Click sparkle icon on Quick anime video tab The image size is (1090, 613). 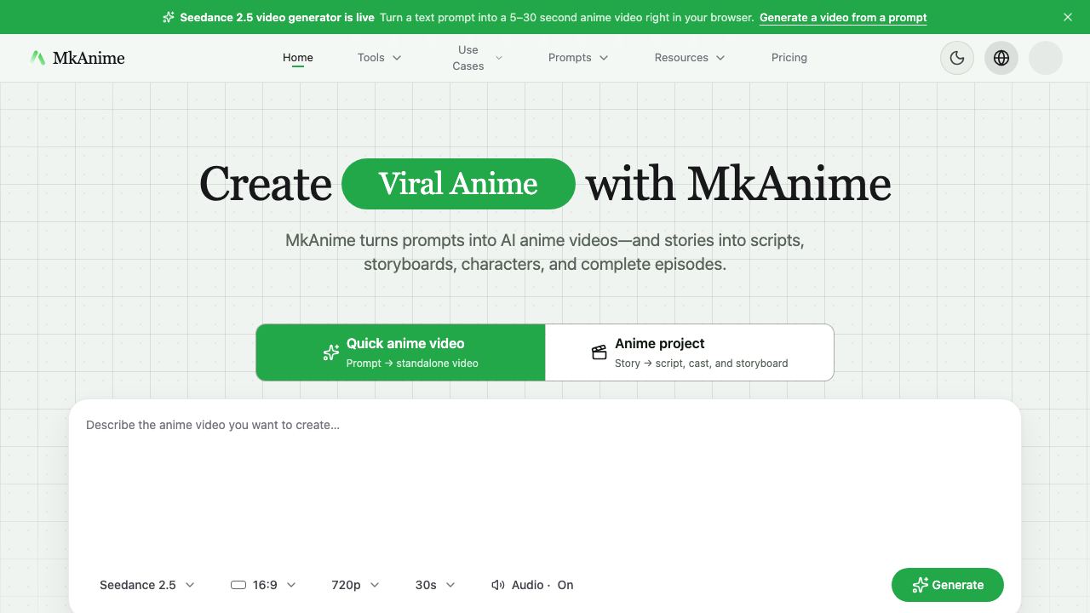coord(331,352)
